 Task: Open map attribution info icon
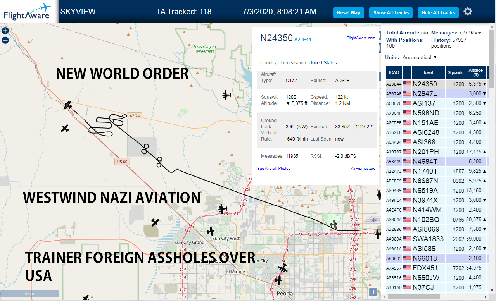pyautogui.click(x=373, y=292)
